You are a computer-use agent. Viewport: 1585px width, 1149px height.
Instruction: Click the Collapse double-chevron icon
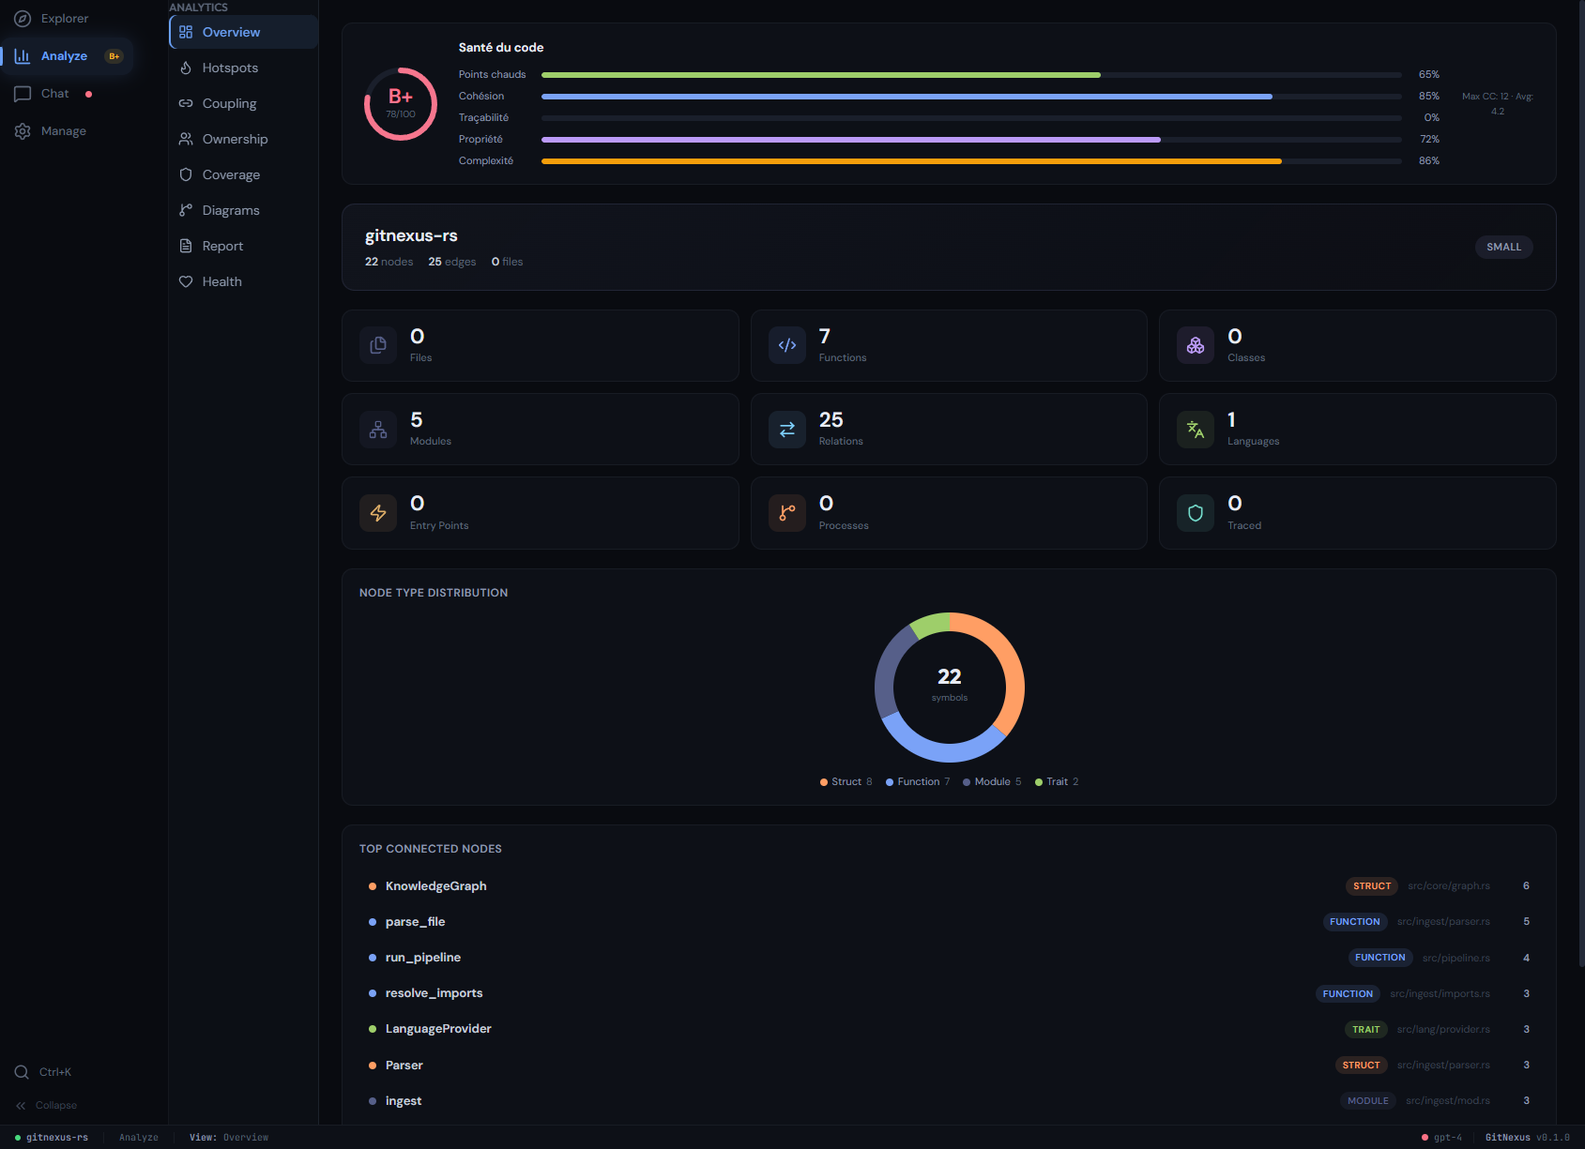click(21, 1105)
